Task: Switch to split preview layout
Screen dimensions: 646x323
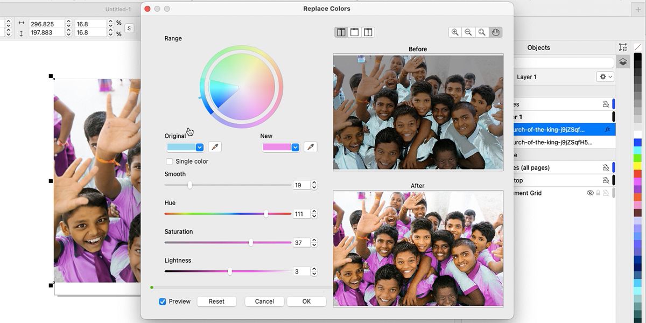Action: point(368,32)
